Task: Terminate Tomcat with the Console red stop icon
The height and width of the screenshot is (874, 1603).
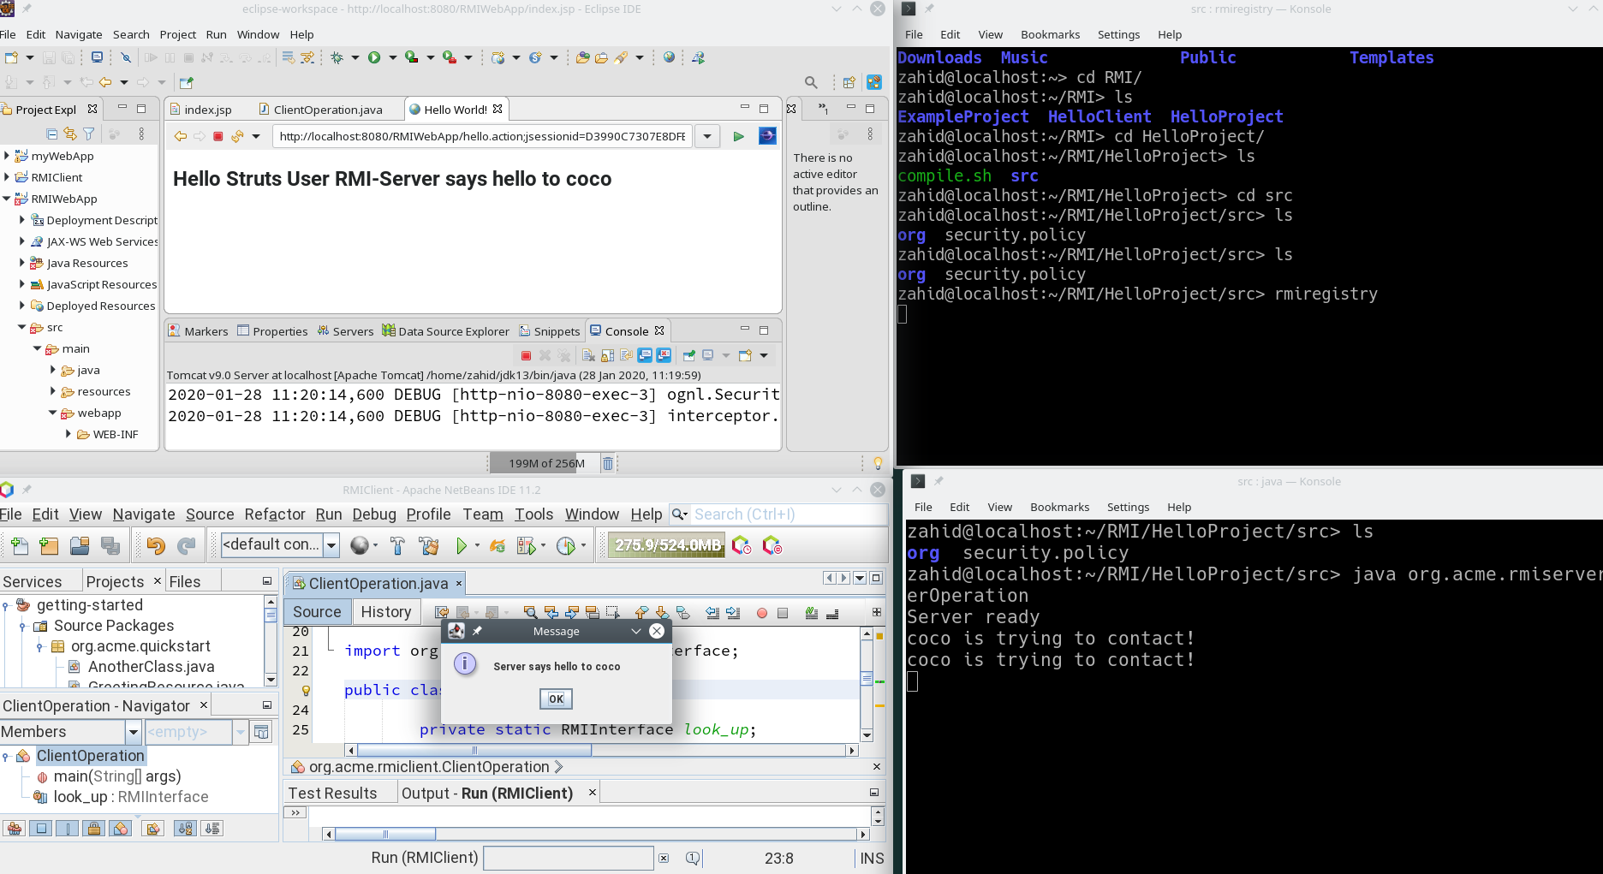Action: (526, 355)
